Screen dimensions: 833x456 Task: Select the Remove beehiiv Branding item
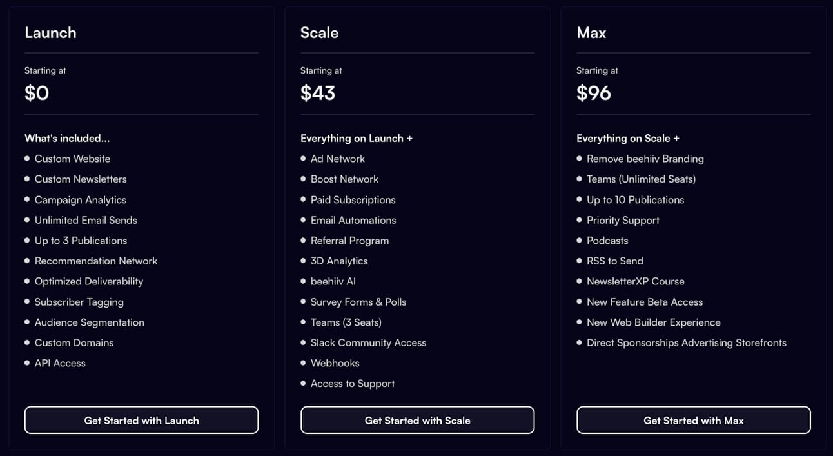tap(645, 159)
